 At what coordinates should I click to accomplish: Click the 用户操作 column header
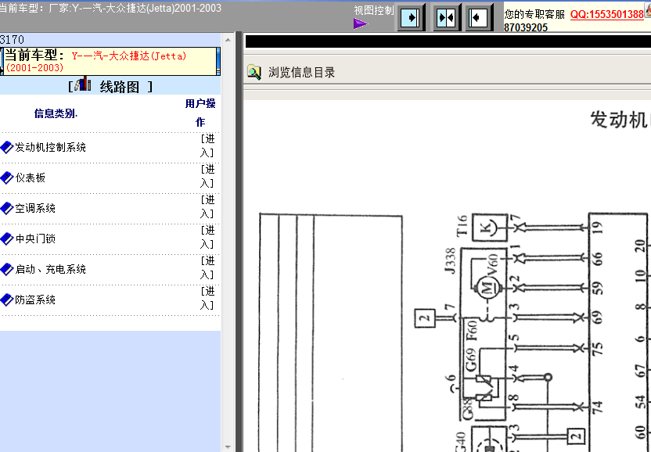click(200, 113)
